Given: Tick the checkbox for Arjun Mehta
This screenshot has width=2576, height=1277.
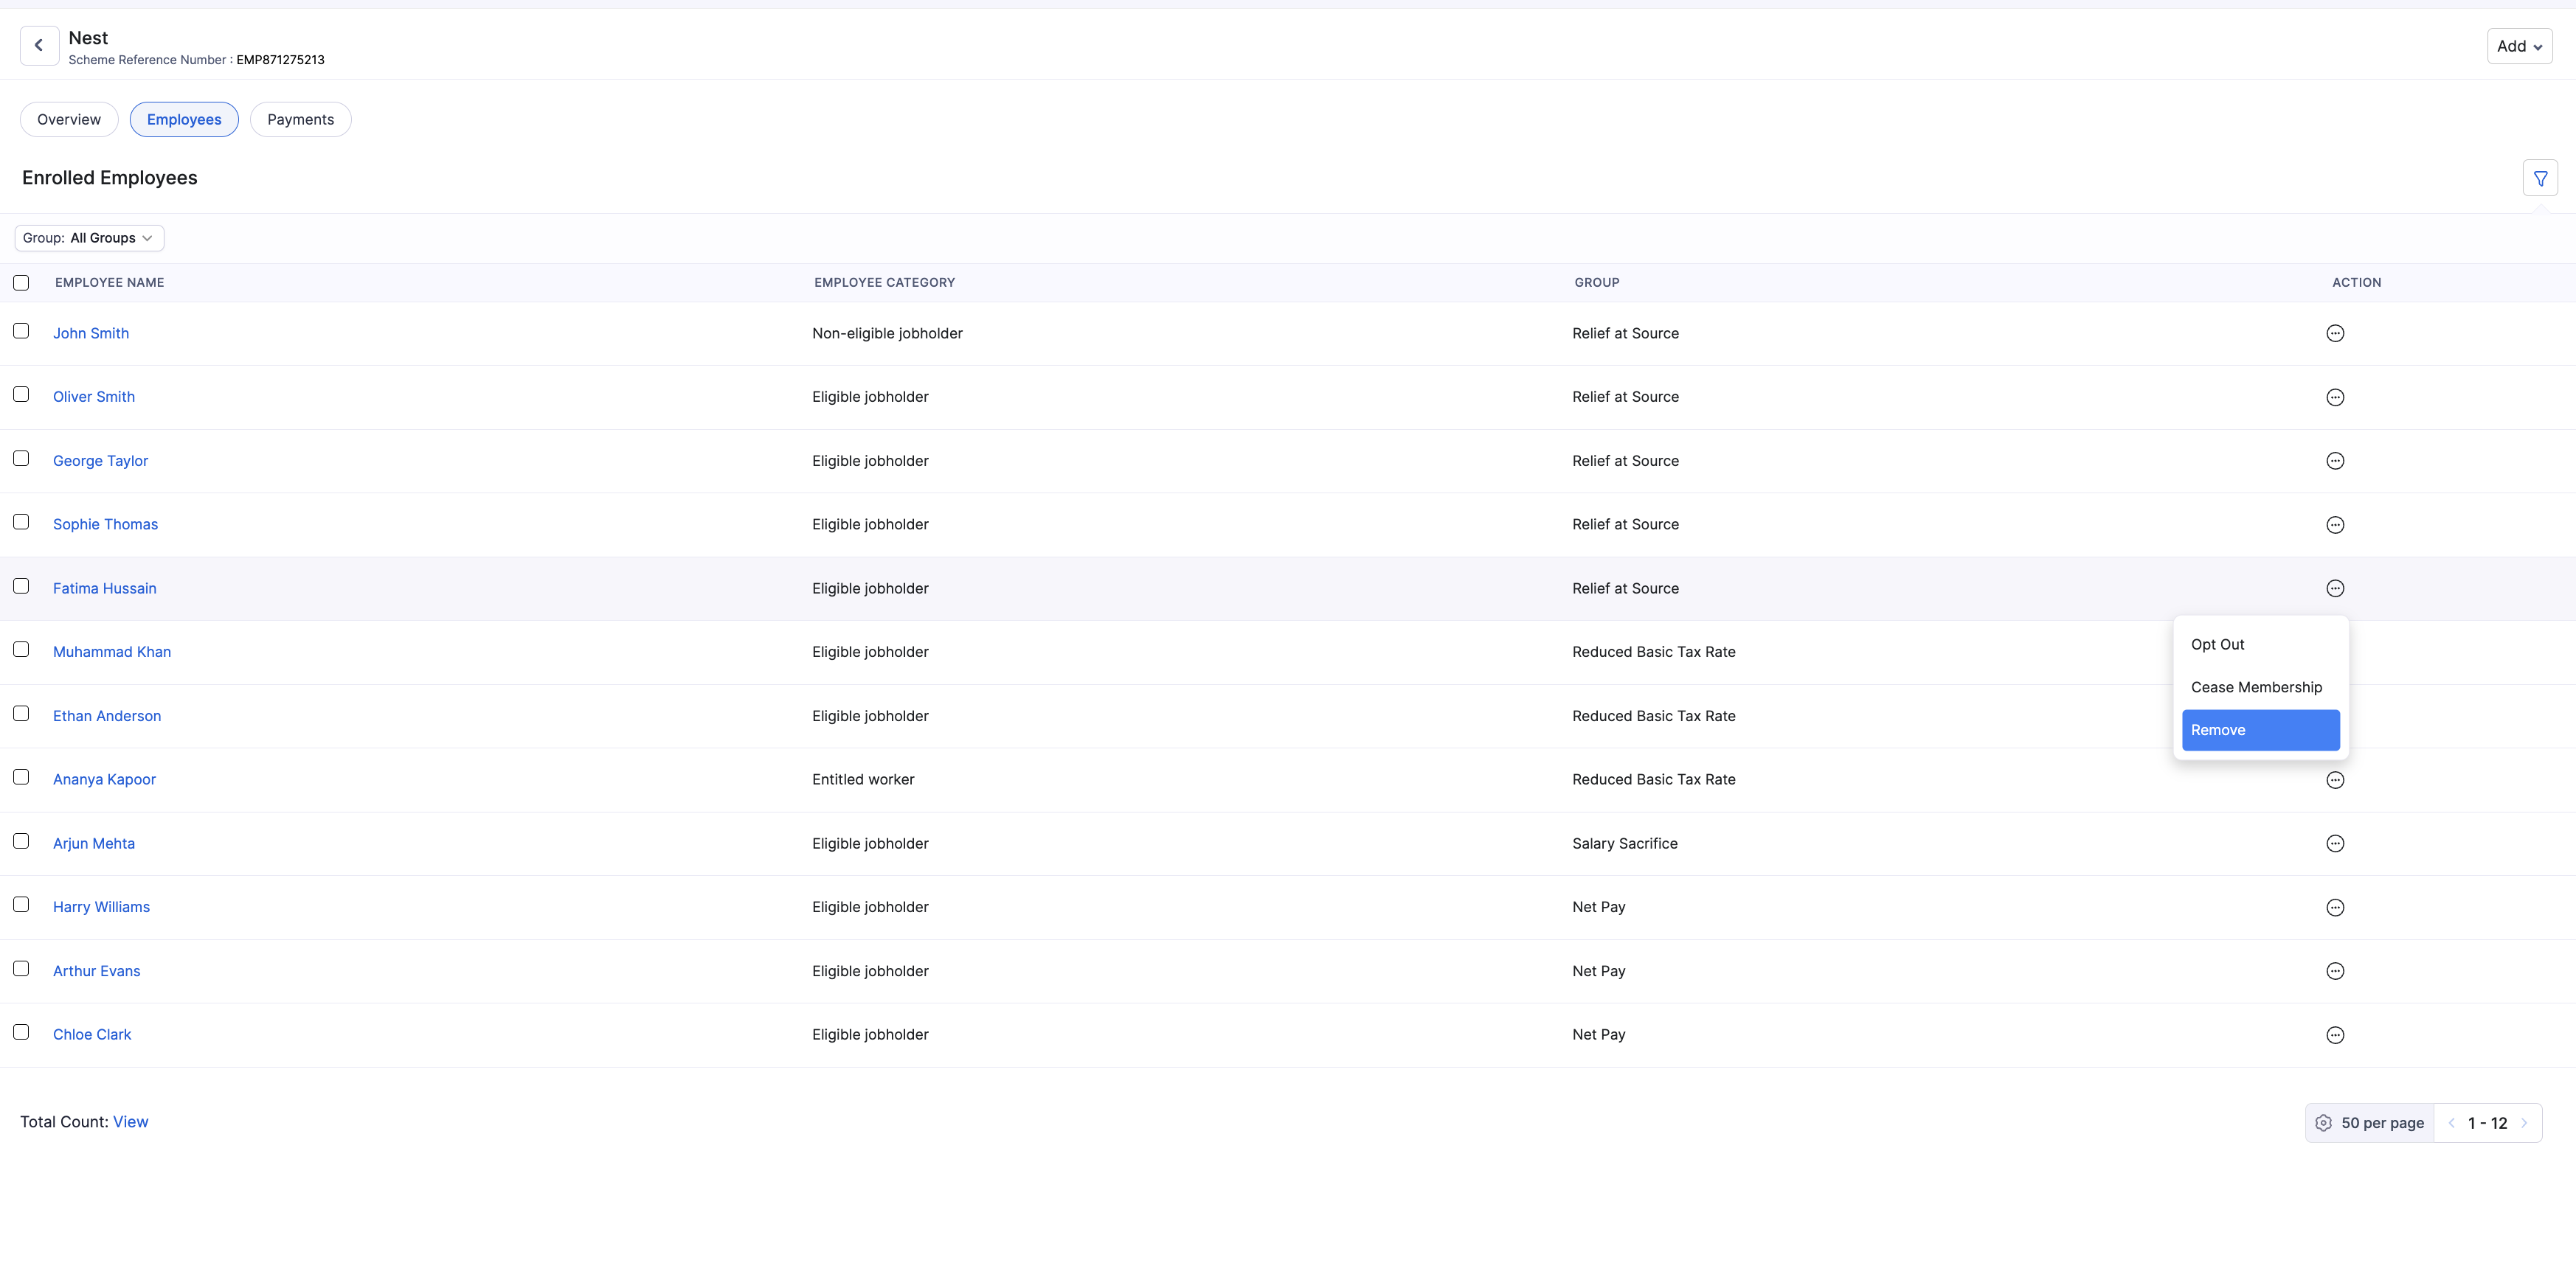Looking at the screenshot, I should tap(21, 841).
